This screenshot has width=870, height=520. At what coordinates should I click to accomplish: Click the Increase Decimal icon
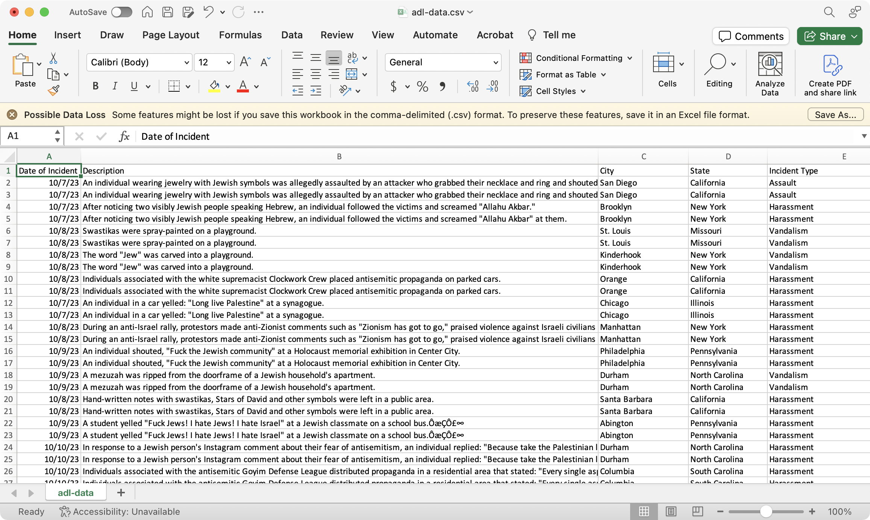[473, 87]
